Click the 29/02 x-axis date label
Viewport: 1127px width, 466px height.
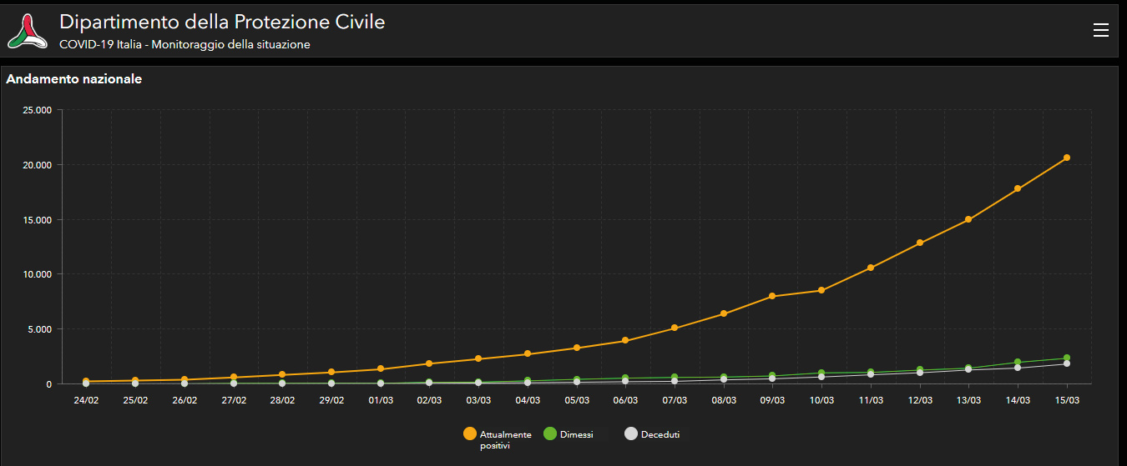331,400
